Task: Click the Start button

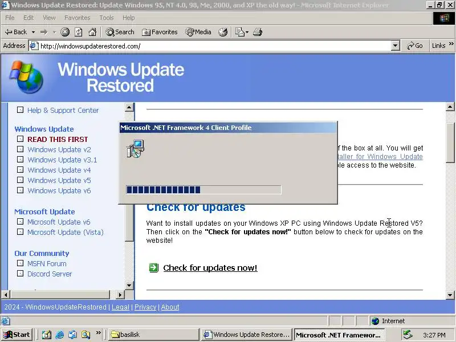Action: tap(17, 335)
